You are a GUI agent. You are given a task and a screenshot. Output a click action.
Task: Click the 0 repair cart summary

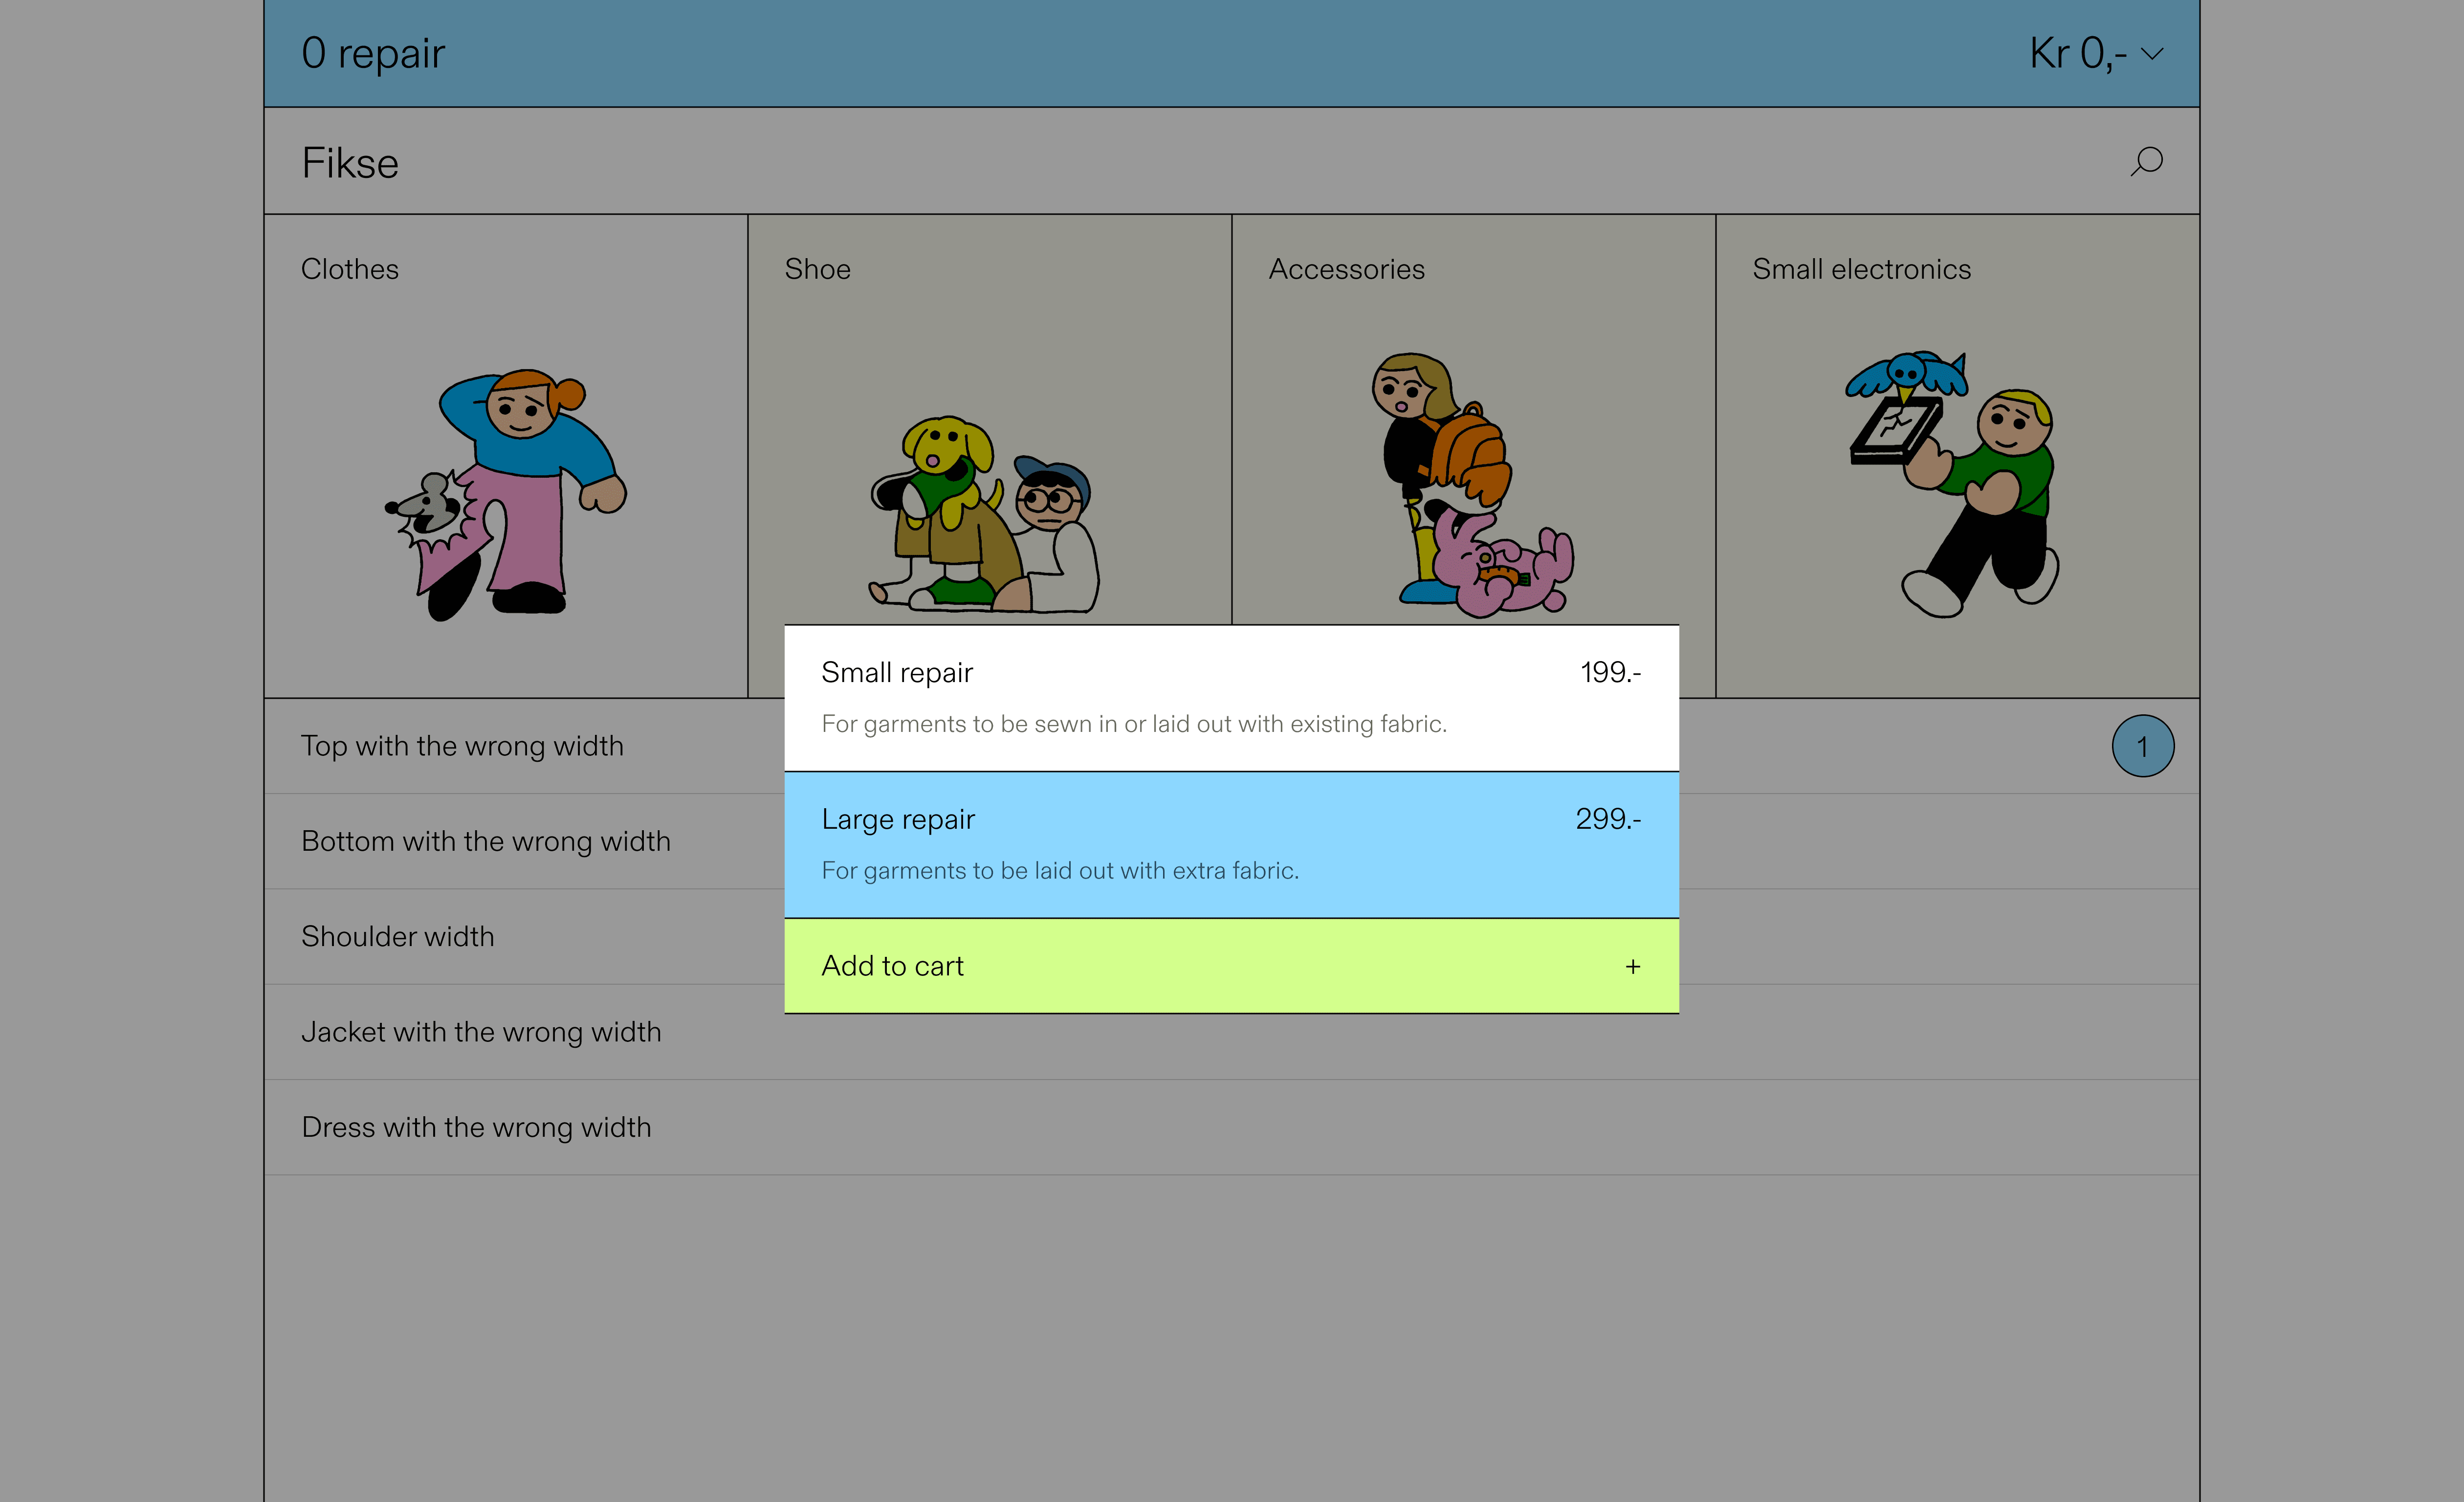pos(373,53)
